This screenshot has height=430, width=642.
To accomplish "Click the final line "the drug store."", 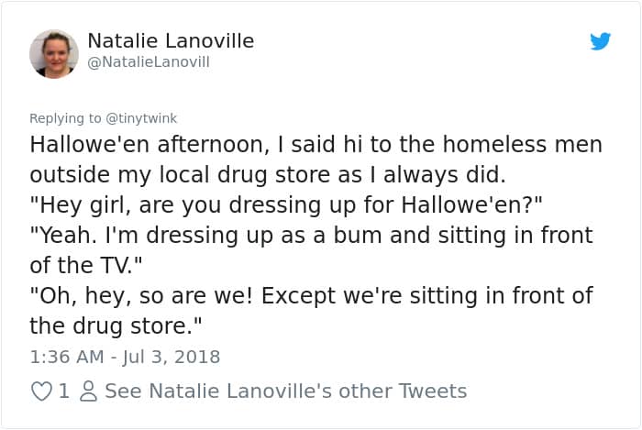I will tap(116, 325).
